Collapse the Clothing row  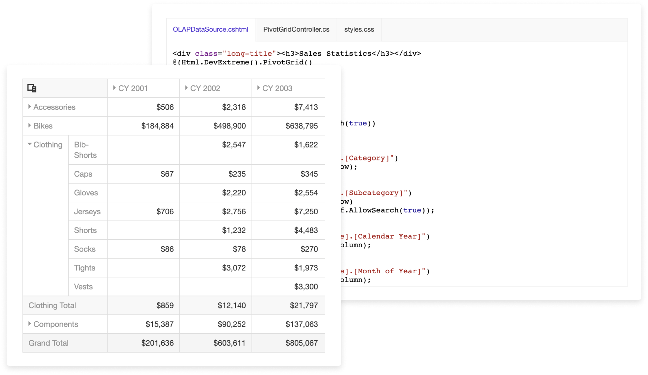29,144
